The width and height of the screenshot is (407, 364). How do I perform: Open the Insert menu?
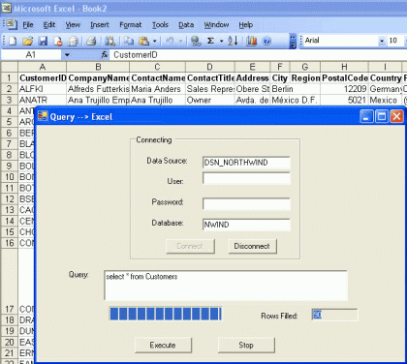pyautogui.click(x=100, y=25)
